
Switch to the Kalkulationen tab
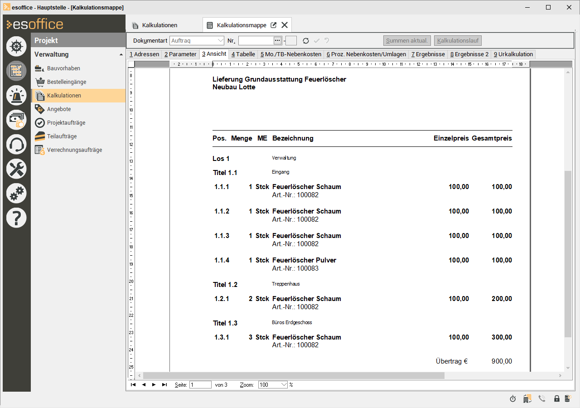point(155,25)
